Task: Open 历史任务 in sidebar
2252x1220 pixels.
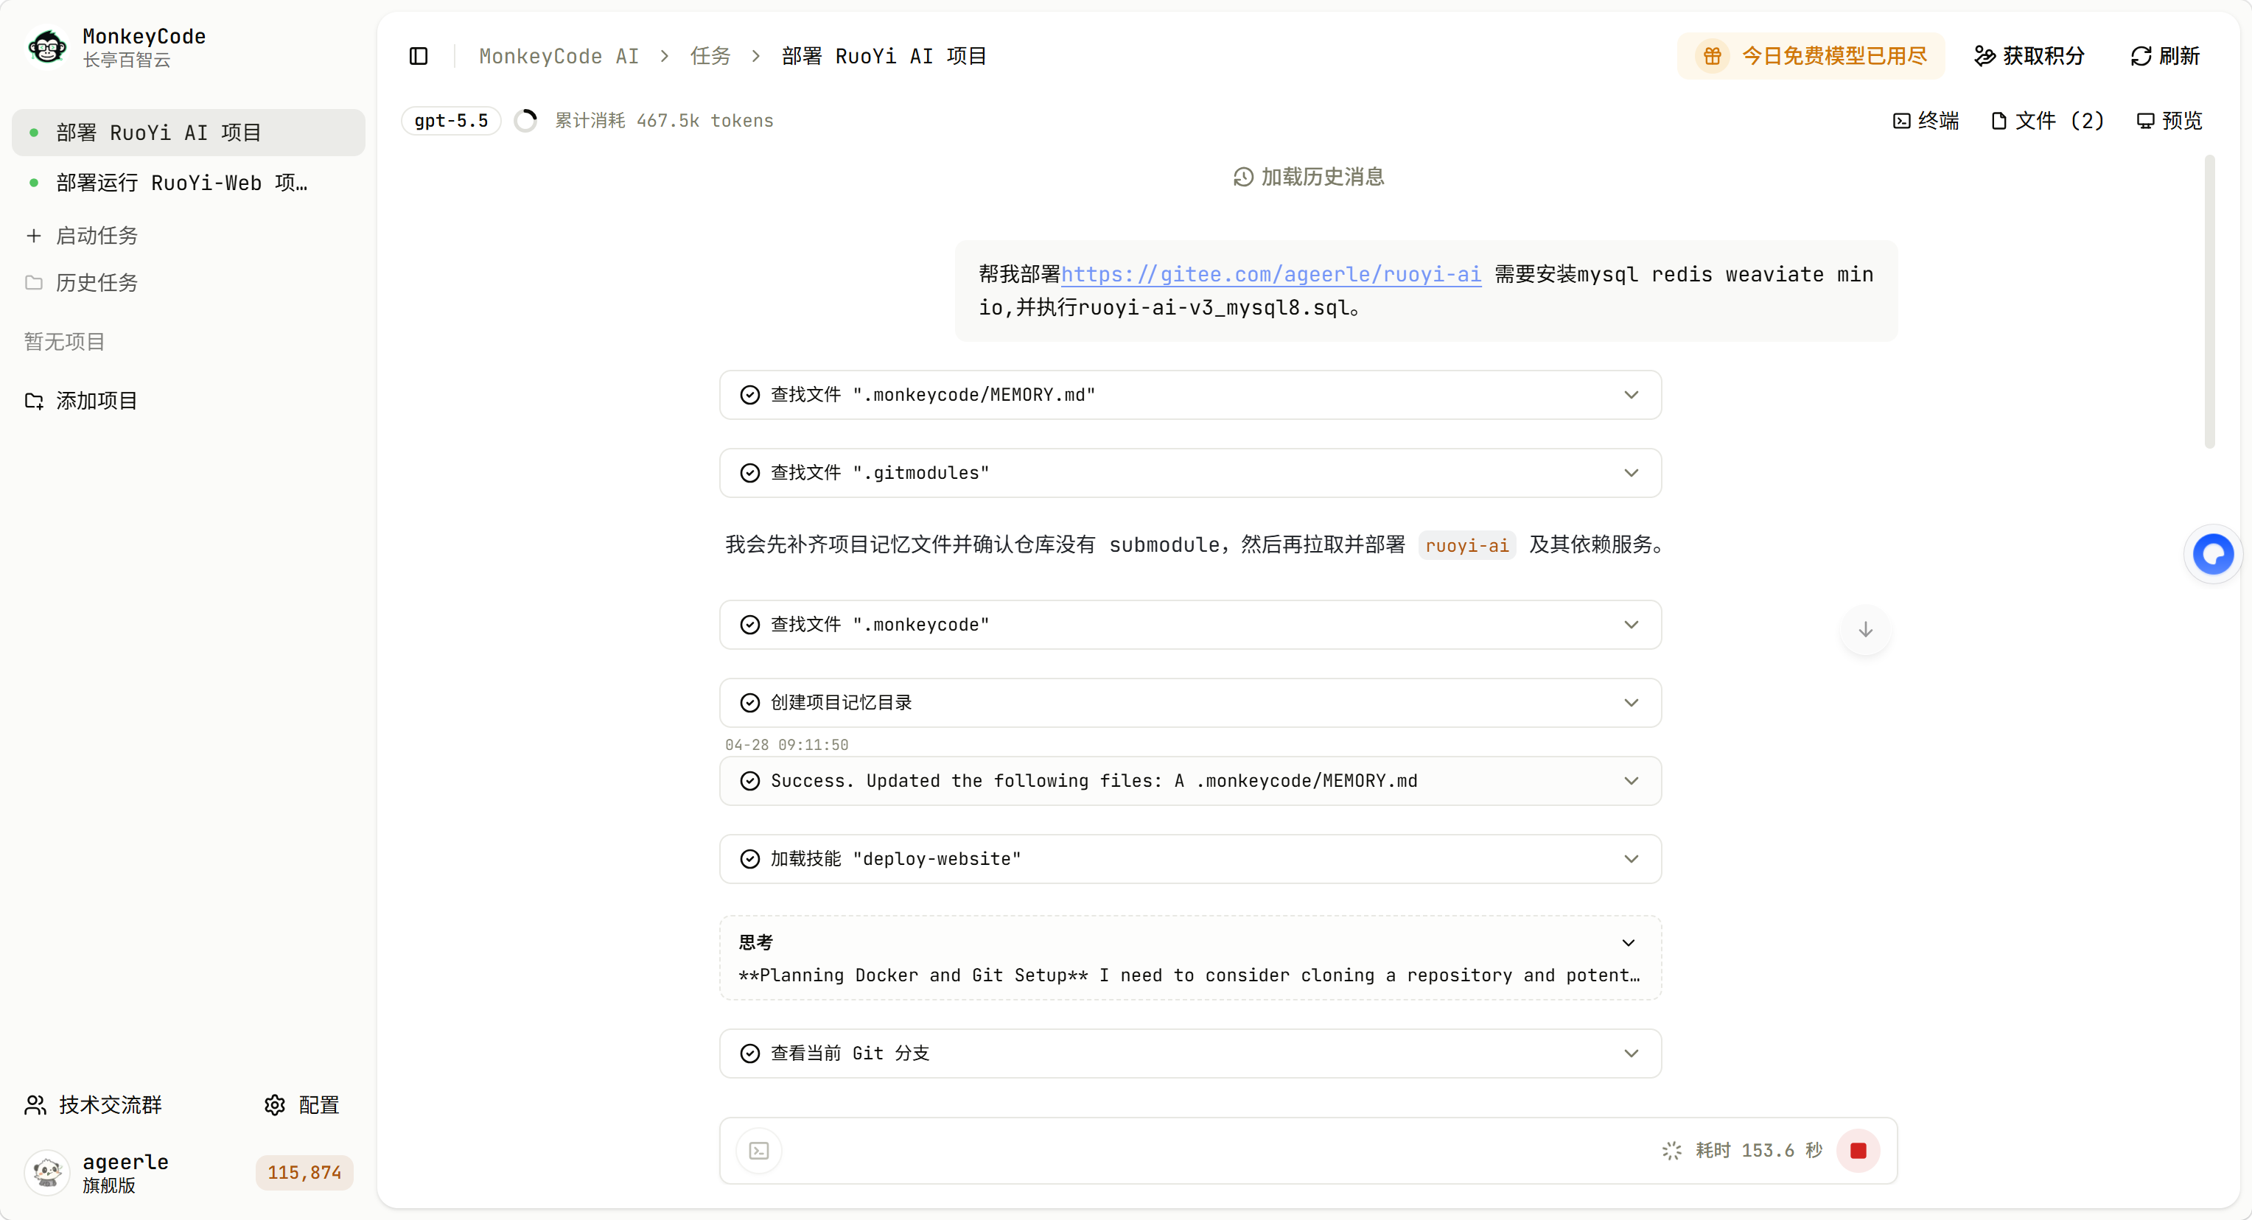Action: [x=96, y=282]
